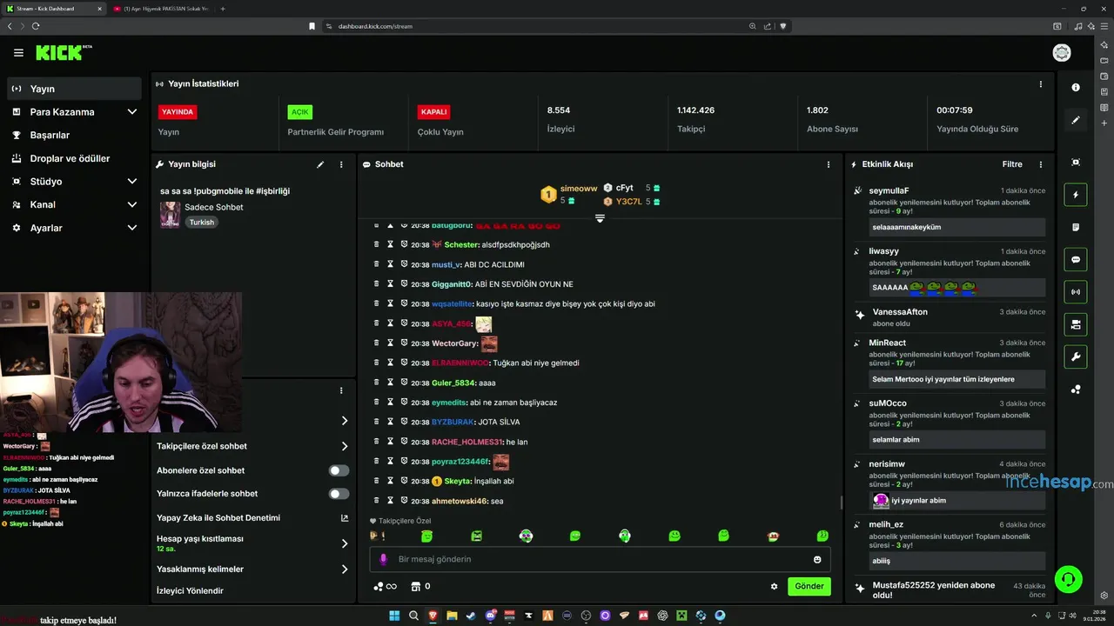1114x626 pixels.
Task: Toggle the wrench tools panel icon
Action: 1076,356
